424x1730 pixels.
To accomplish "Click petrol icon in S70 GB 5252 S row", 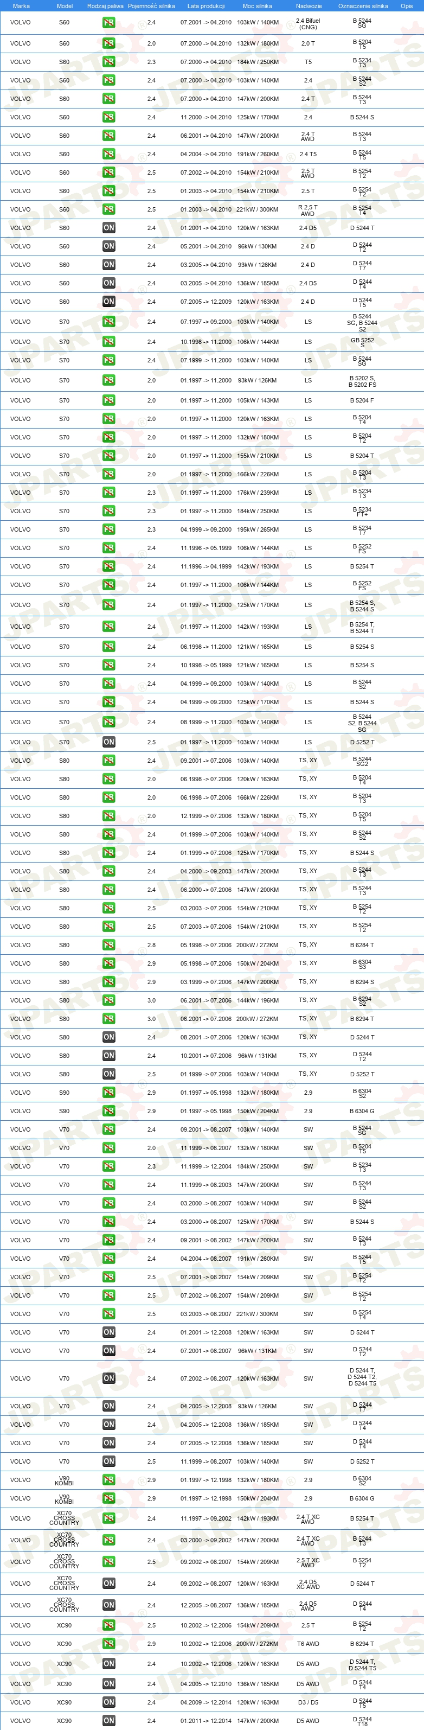I will [x=108, y=342].
